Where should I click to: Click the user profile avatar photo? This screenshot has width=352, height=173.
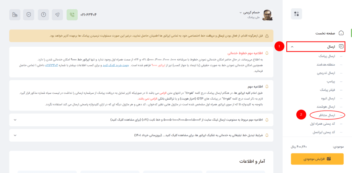pos(268,15)
